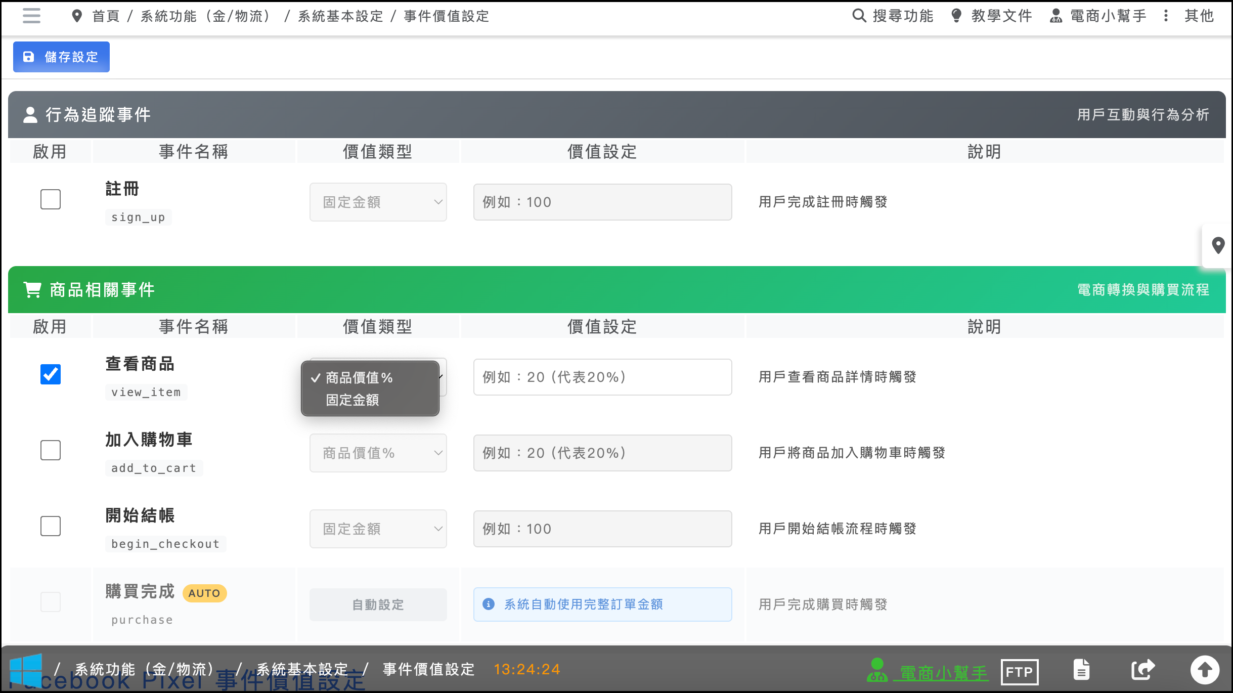Click the Windows logo in bottom bar
Image resolution: width=1233 pixels, height=693 pixels.
coord(26,670)
